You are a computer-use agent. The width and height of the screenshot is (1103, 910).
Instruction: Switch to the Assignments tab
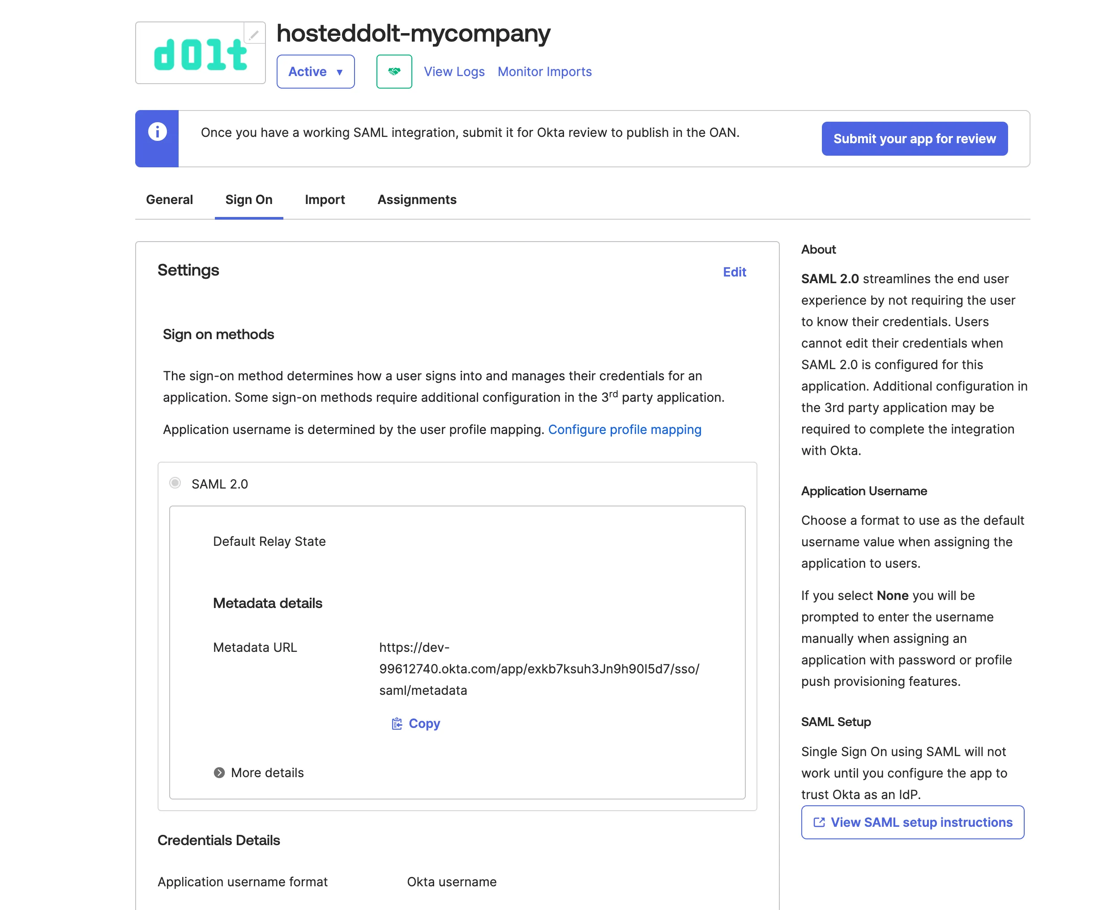(416, 200)
